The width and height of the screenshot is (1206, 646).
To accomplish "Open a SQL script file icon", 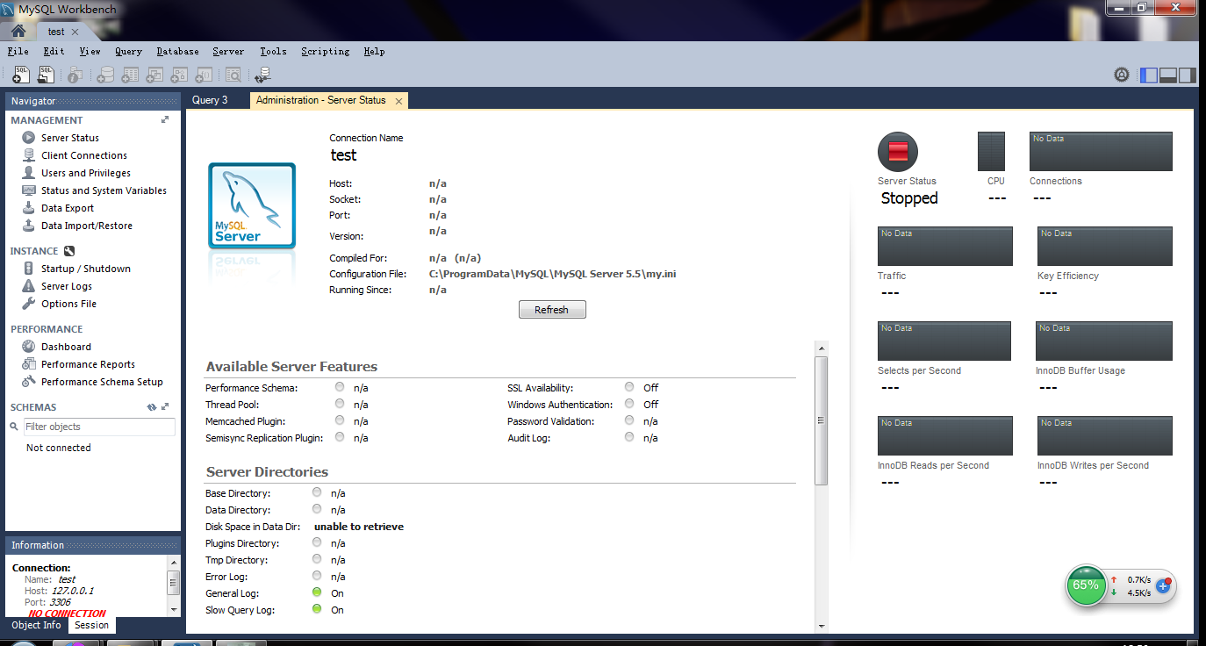I will [47, 75].
